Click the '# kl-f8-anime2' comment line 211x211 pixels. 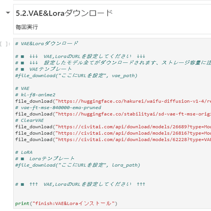point(35,95)
